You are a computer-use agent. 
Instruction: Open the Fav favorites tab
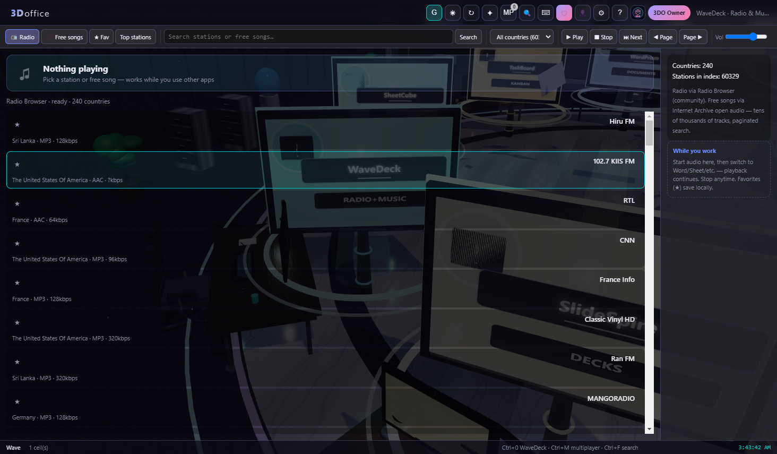[x=101, y=37]
